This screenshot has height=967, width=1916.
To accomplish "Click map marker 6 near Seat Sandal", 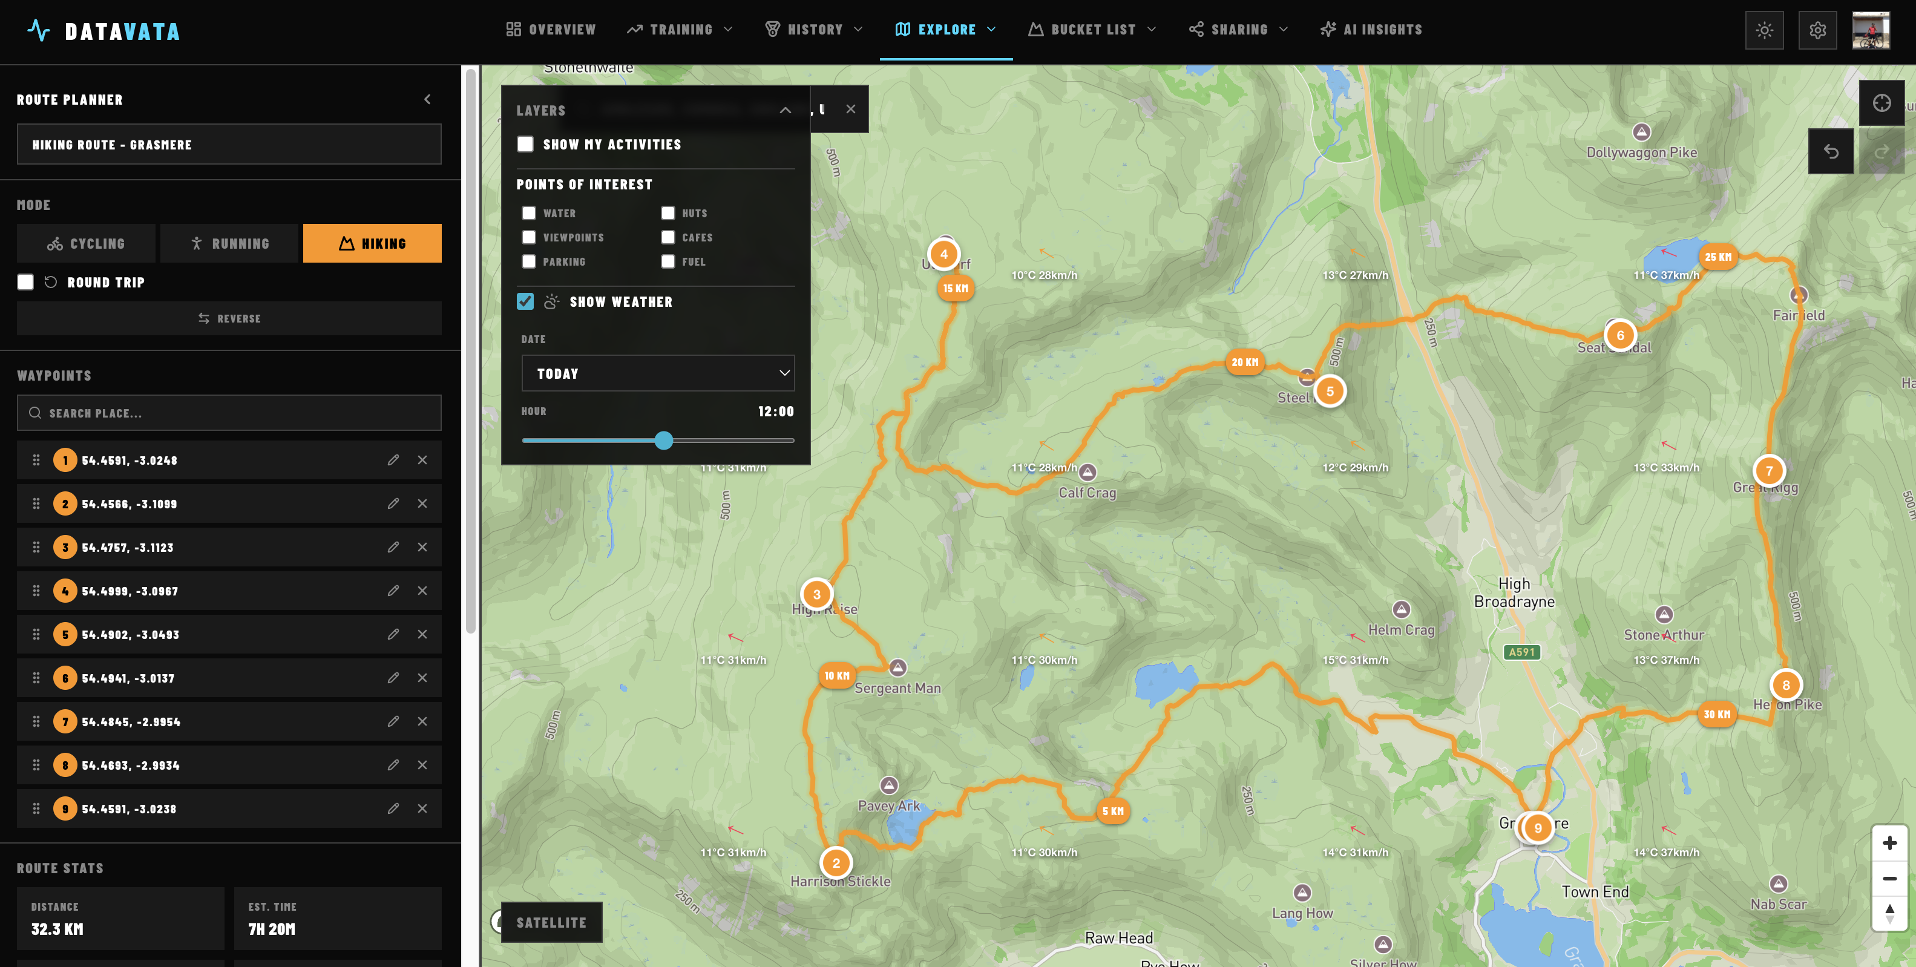I will [1620, 335].
